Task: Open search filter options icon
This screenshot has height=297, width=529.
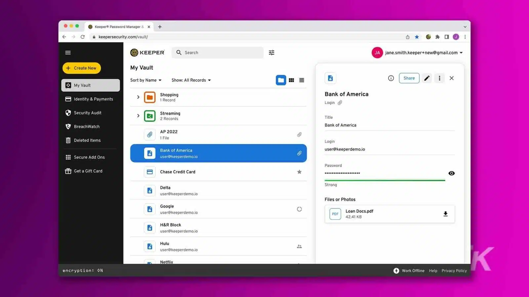Action: pos(271,52)
